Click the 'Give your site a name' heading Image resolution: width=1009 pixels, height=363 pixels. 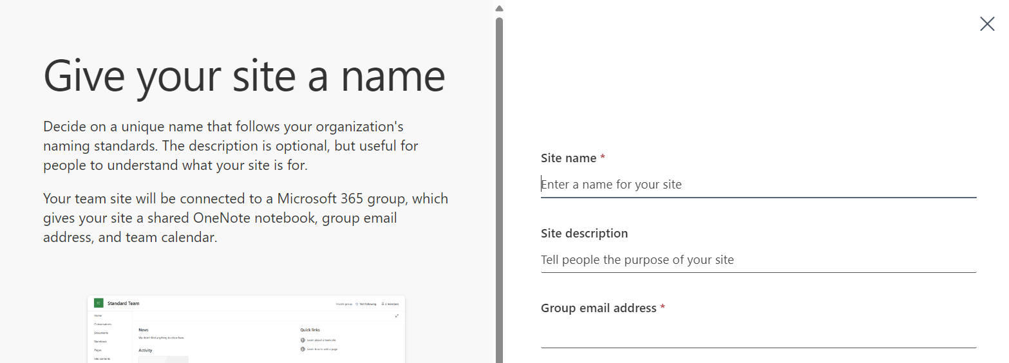[244, 76]
